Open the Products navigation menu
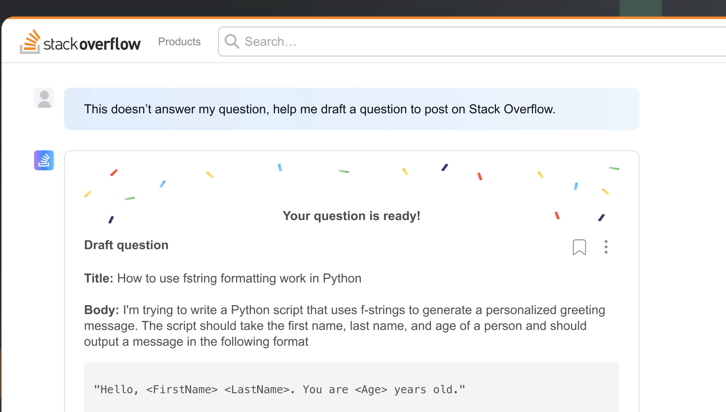 click(x=179, y=42)
